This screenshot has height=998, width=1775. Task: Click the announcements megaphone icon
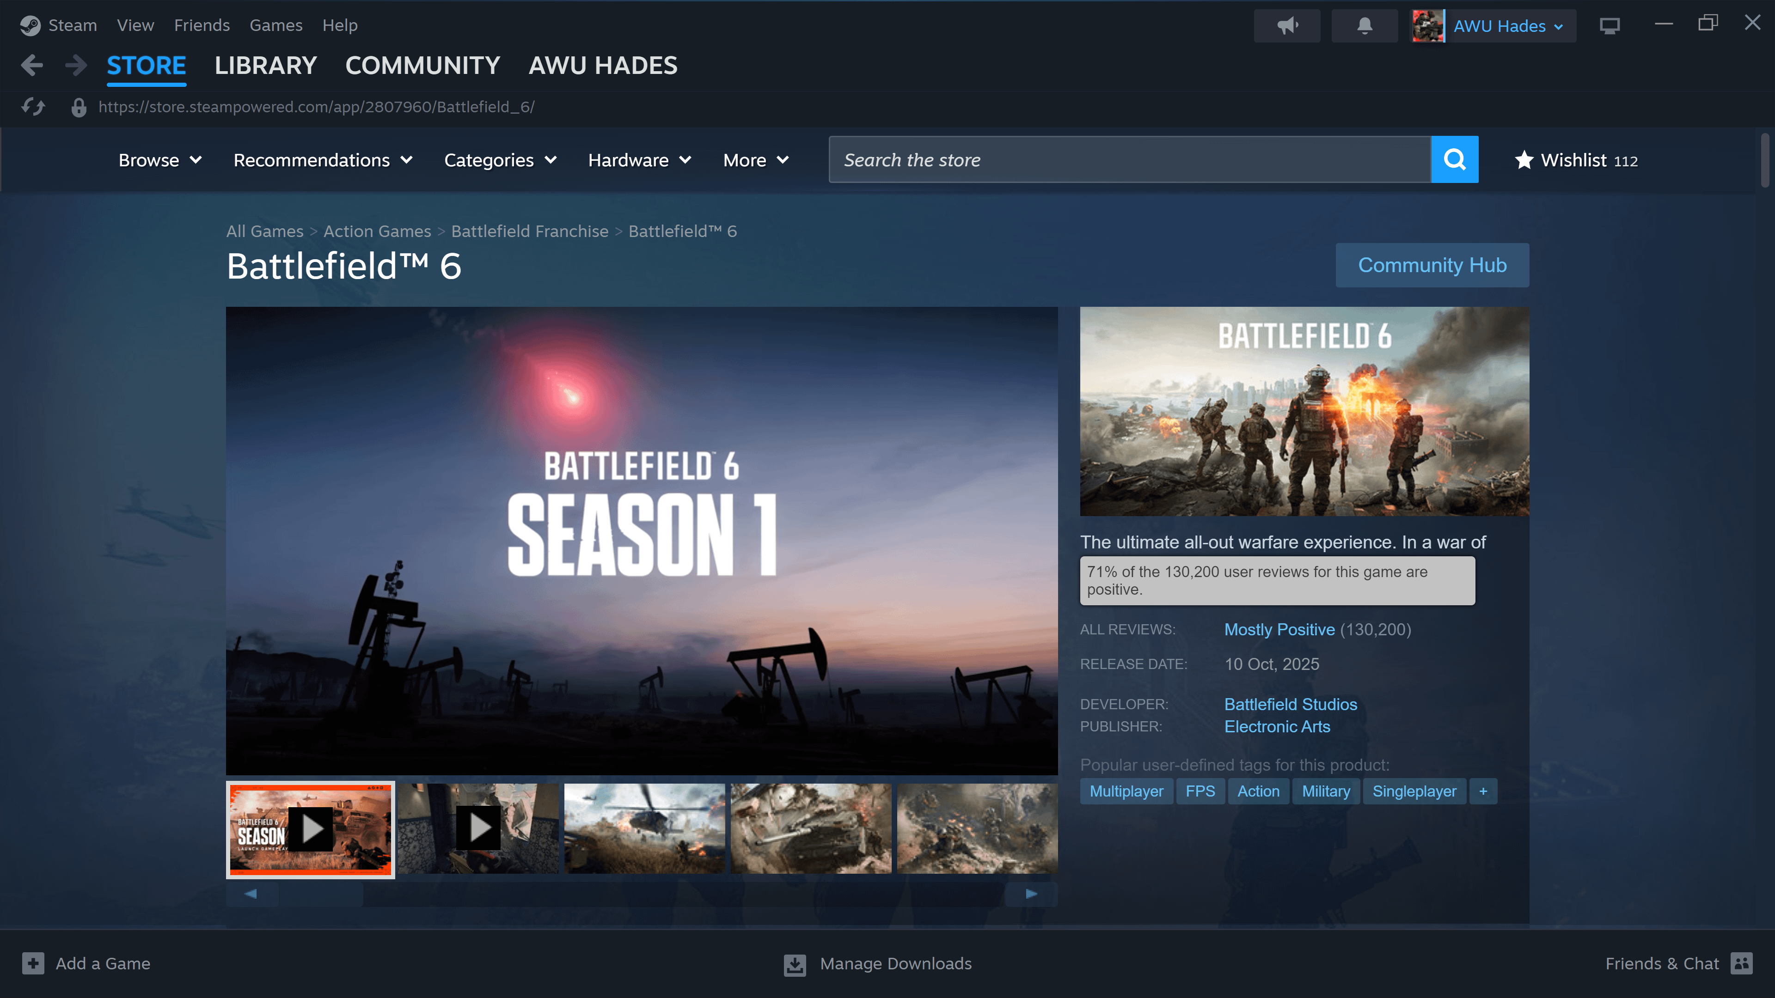[1286, 25]
